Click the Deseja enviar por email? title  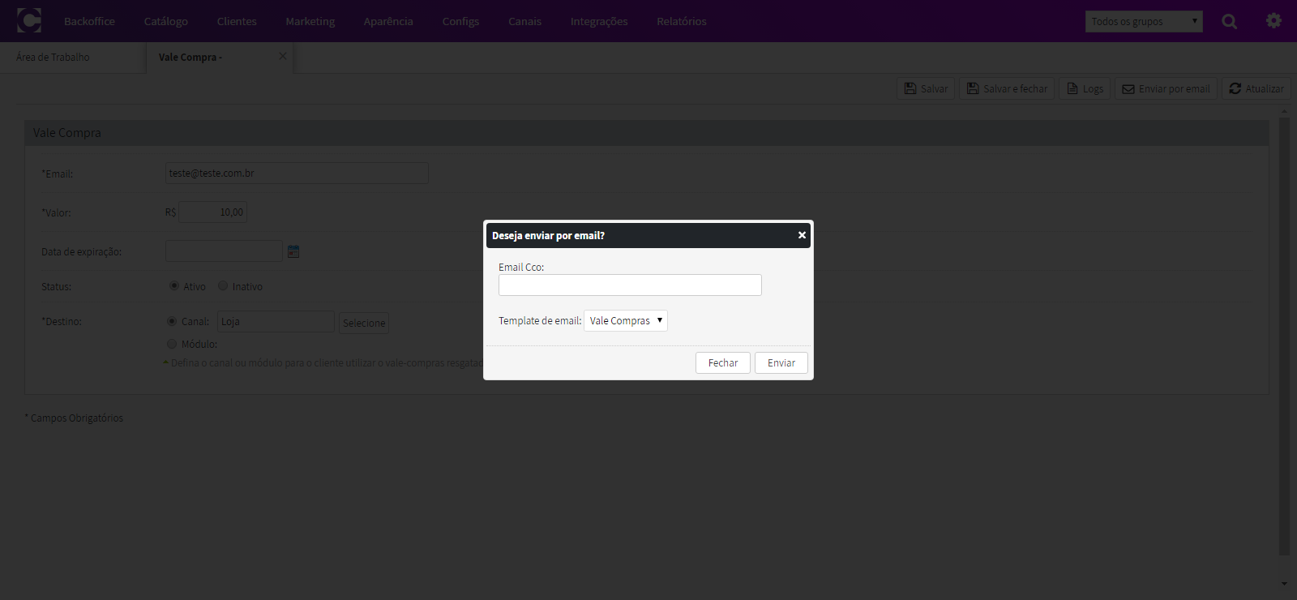[x=548, y=236]
